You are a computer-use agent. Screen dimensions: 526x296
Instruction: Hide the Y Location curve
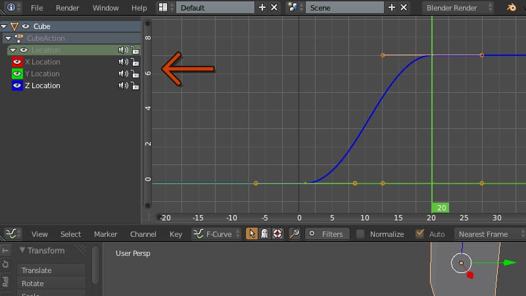coord(17,74)
